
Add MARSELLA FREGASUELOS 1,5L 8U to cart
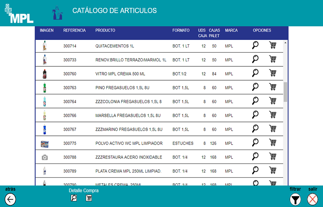[x=273, y=115]
